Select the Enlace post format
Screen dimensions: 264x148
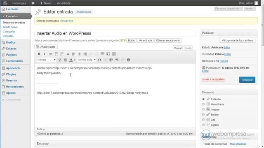[x=203, y=115]
